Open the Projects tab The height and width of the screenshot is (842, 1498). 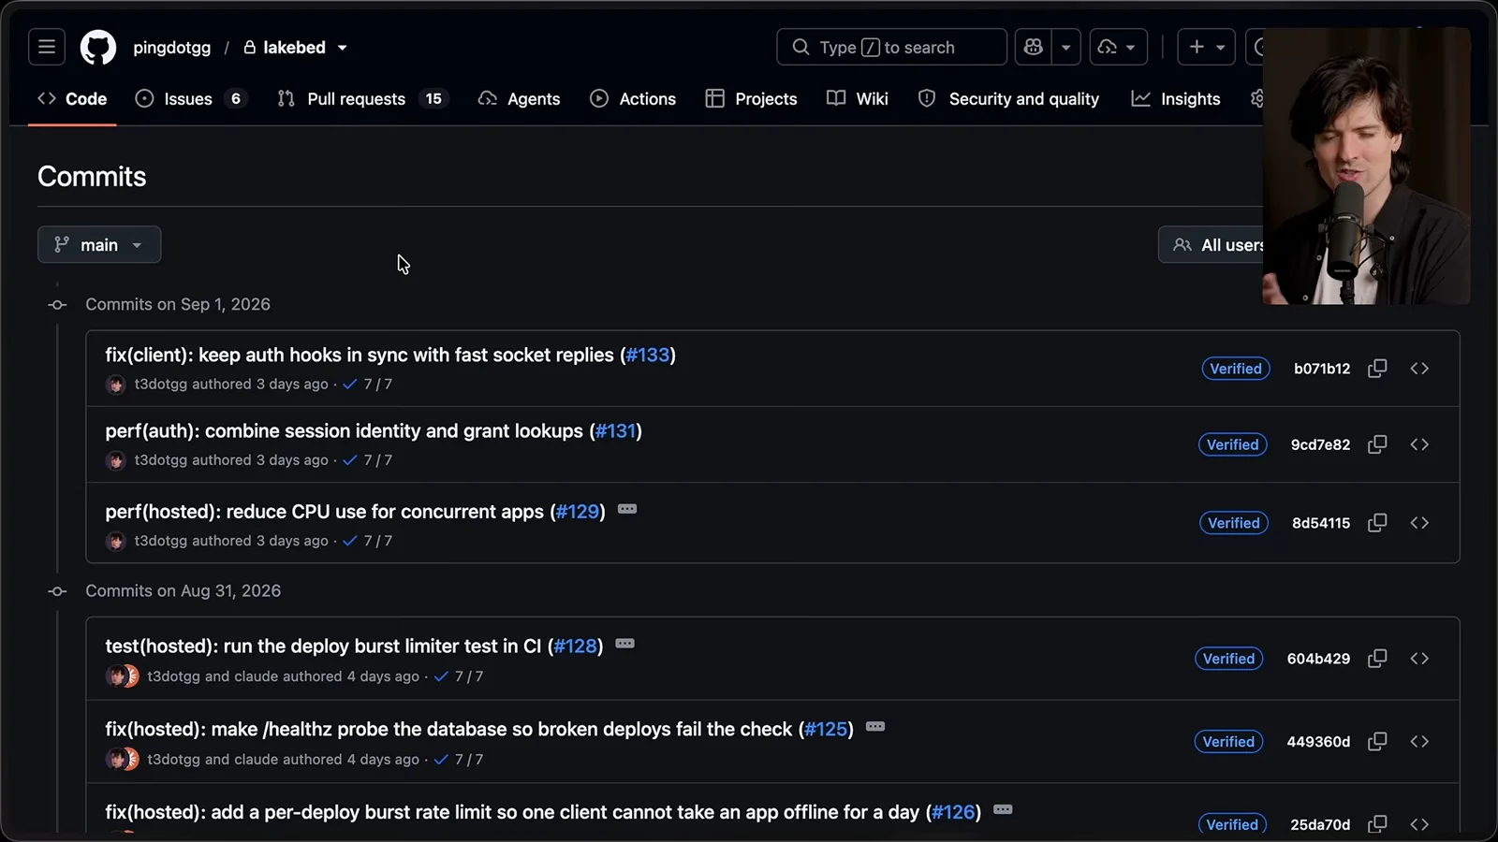(x=751, y=99)
